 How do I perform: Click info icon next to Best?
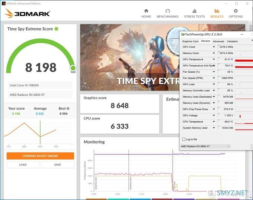point(68,109)
